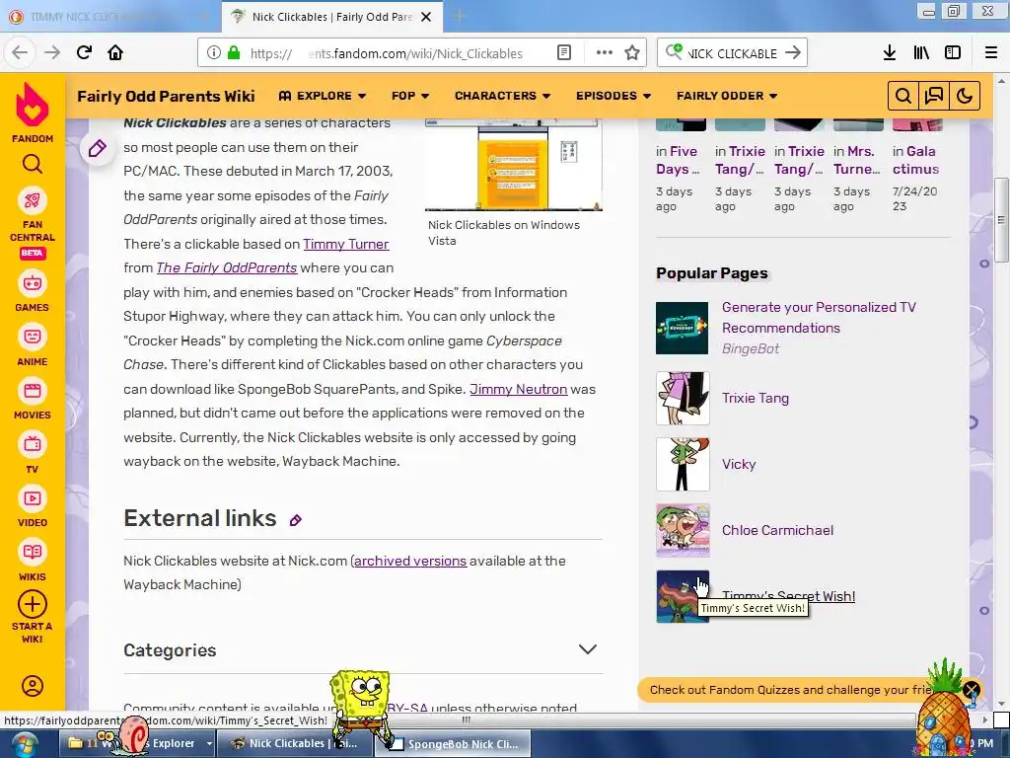
Task: Click the Windows Start button
Action: pyautogui.click(x=24, y=745)
